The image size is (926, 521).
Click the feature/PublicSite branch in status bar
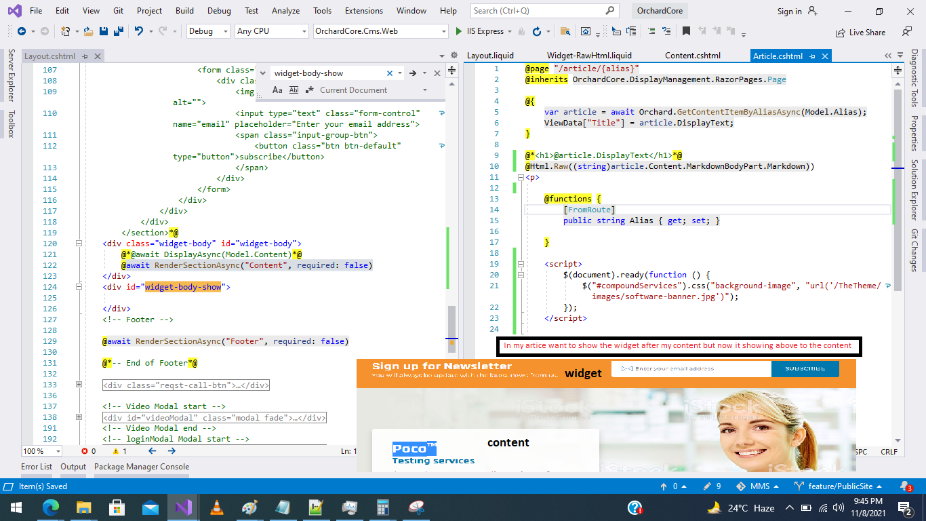838,486
